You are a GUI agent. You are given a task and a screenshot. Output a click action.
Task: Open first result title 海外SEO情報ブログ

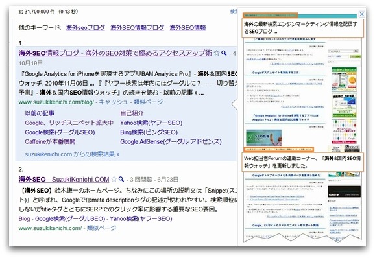coord(115,53)
